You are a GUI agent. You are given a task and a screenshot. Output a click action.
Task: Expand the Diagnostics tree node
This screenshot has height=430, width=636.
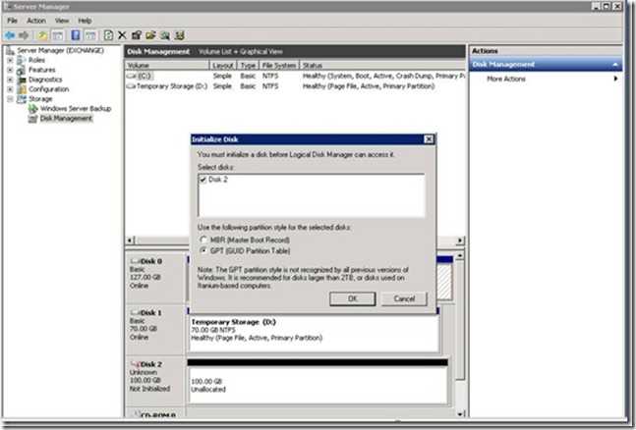pyautogui.click(x=11, y=80)
